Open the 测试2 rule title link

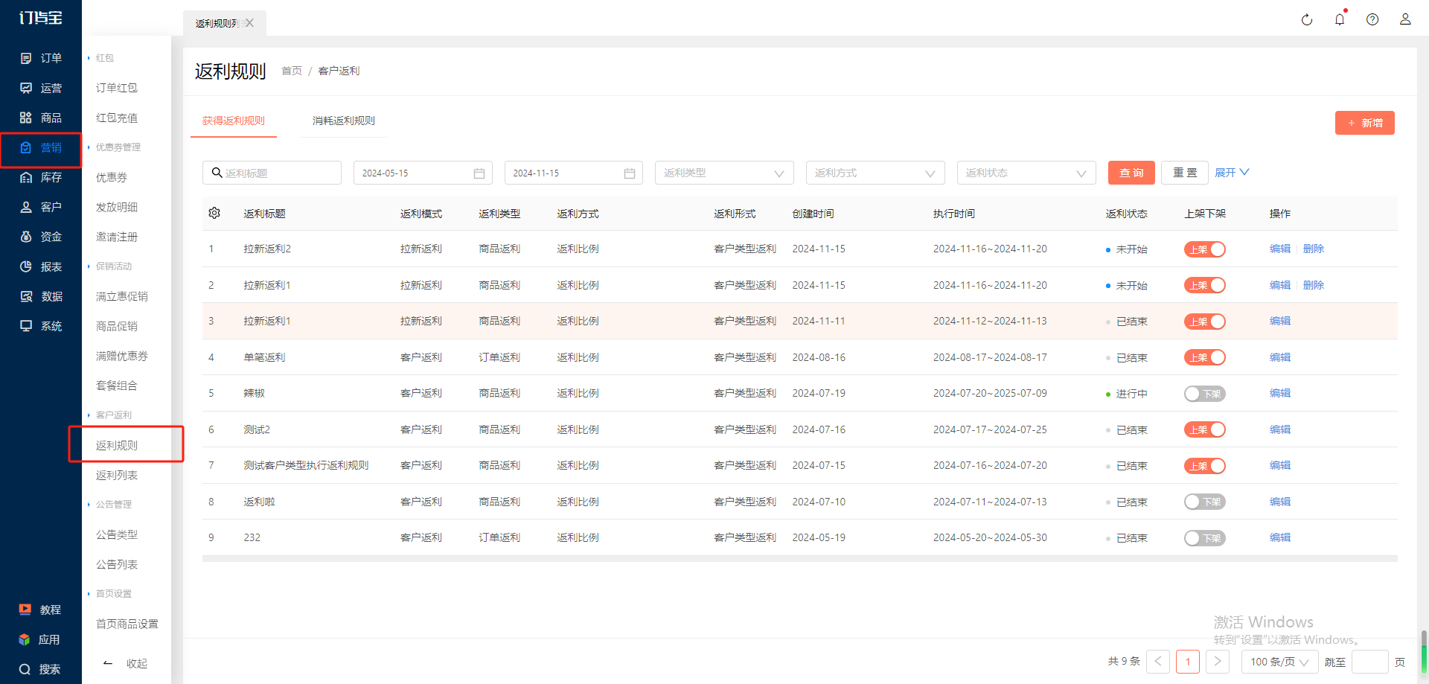[257, 429]
